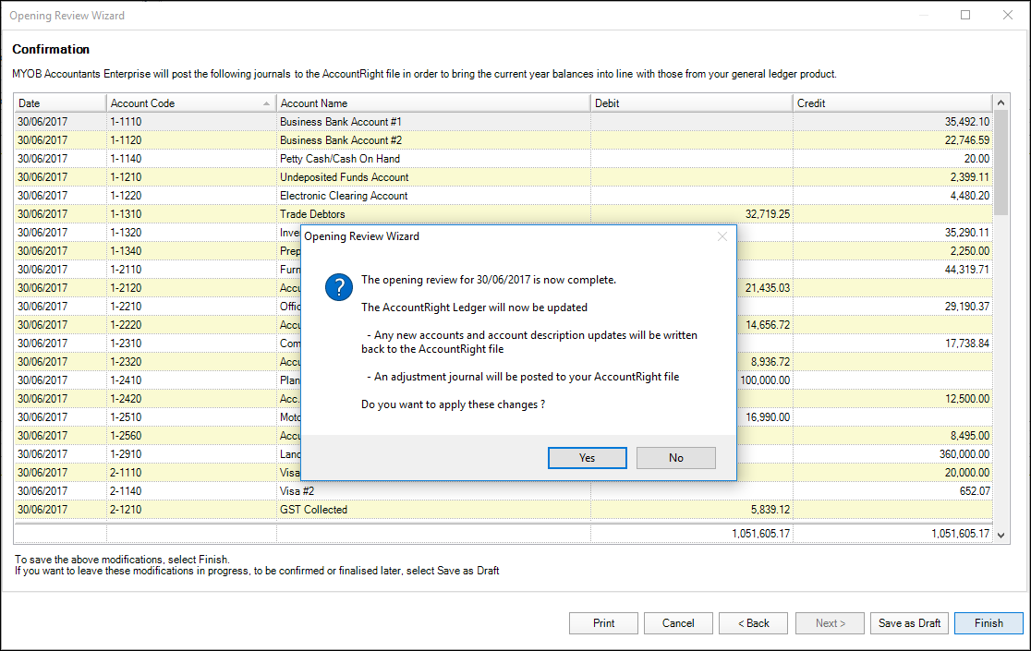Click the Account Name column header
Screen dimensions: 1031x651
tap(432, 103)
